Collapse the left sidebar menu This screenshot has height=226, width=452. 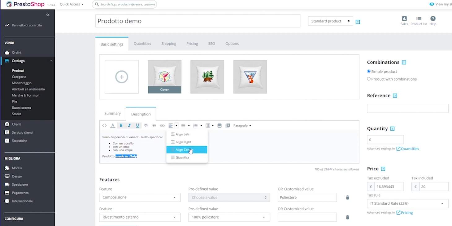point(48,15)
